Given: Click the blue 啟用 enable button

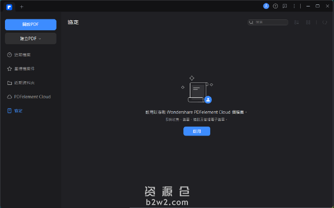Looking at the screenshot, I should pos(196,131).
